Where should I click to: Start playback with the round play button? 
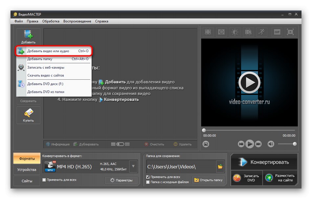250,144
